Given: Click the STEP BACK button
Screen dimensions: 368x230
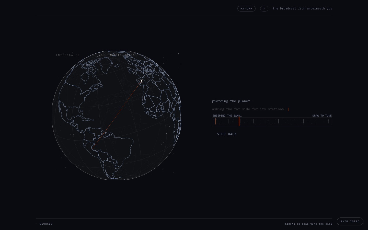Looking at the screenshot, I should click(x=227, y=134).
